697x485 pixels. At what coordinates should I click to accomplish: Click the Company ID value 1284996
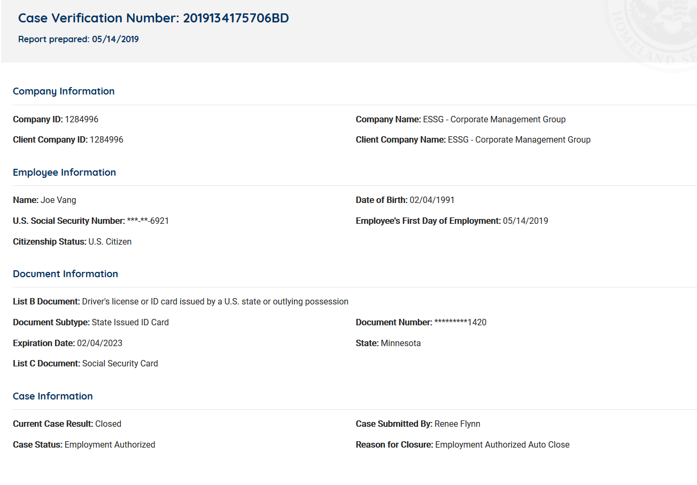click(x=81, y=120)
